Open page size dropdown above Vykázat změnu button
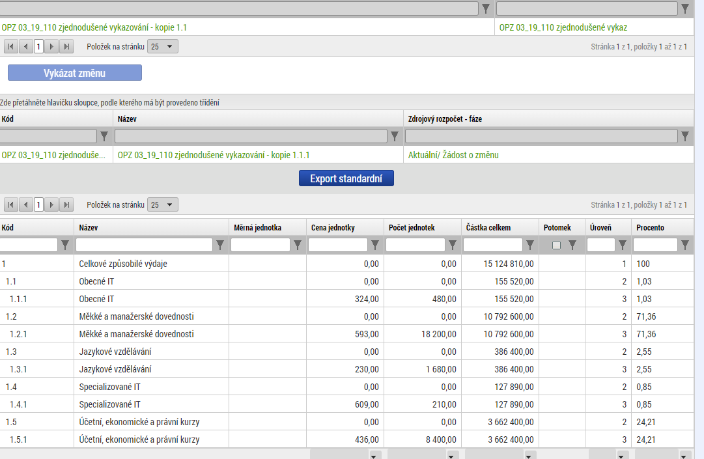704x459 pixels. pos(162,47)
